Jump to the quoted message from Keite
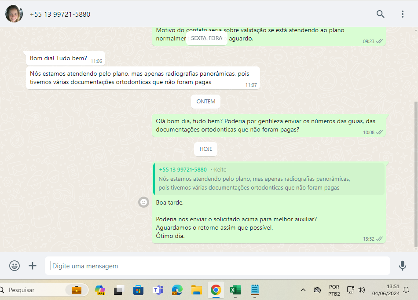This screenshot has height=300, width=418. coord(269,179)
